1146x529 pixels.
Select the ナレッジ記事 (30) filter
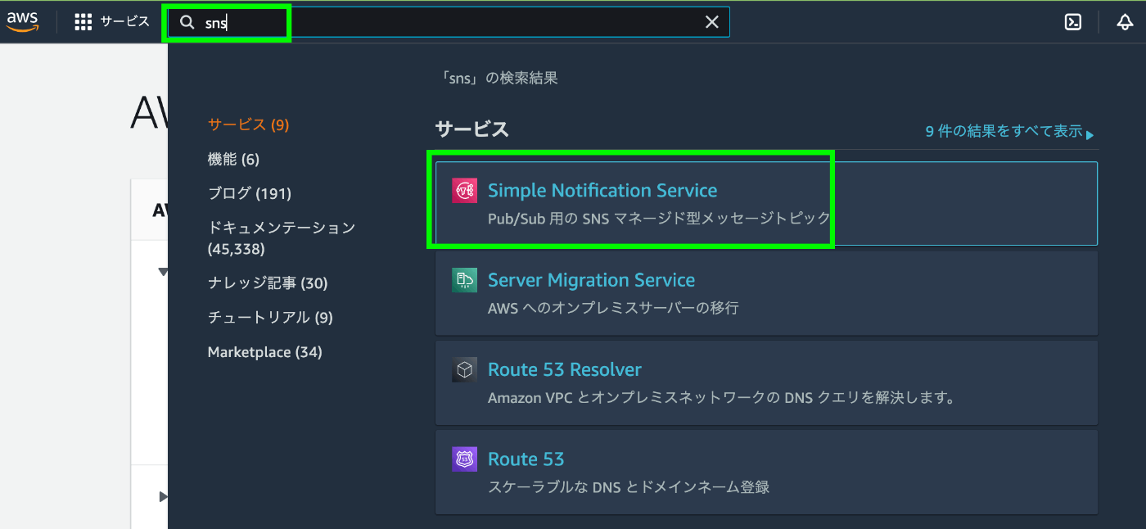[268, 283]
